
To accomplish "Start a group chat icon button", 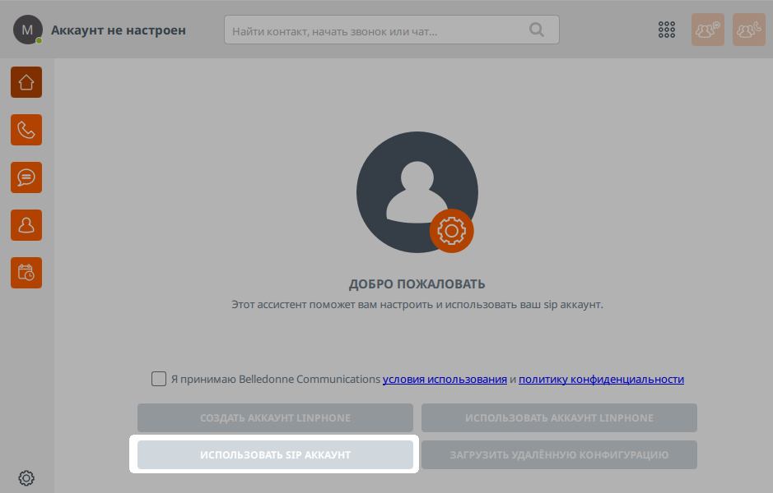I will tap(707, 30).
